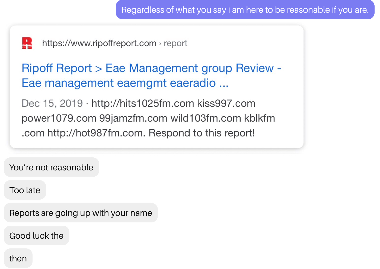The width and height of the screenshot is (380, 269).
Task: Open the Eae Management group Review title link
Action: (151, 75)
